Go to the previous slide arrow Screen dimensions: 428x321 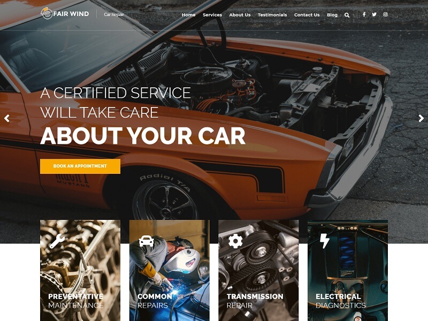click(7, 118)
